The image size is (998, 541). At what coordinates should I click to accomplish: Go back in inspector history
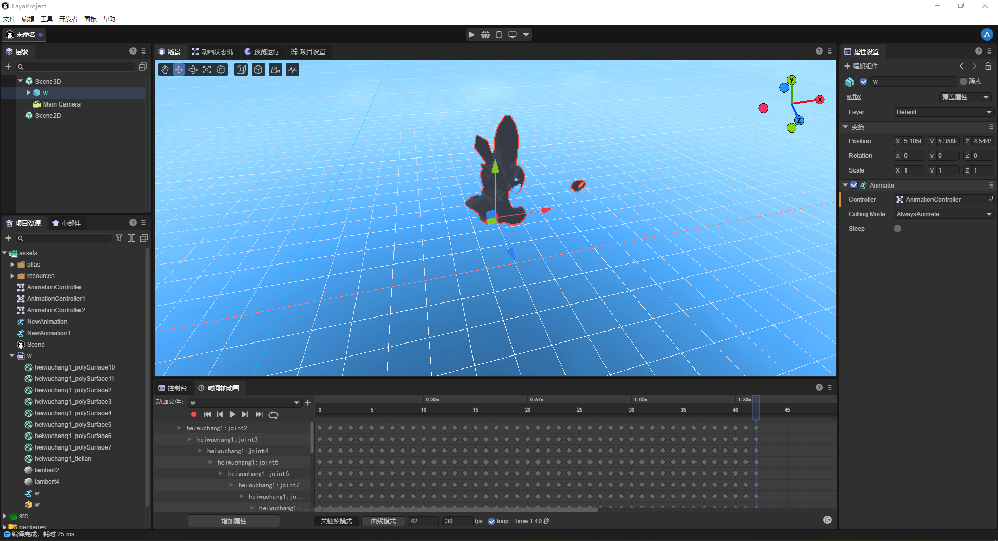pyautogui.click(x=961, y=66)
